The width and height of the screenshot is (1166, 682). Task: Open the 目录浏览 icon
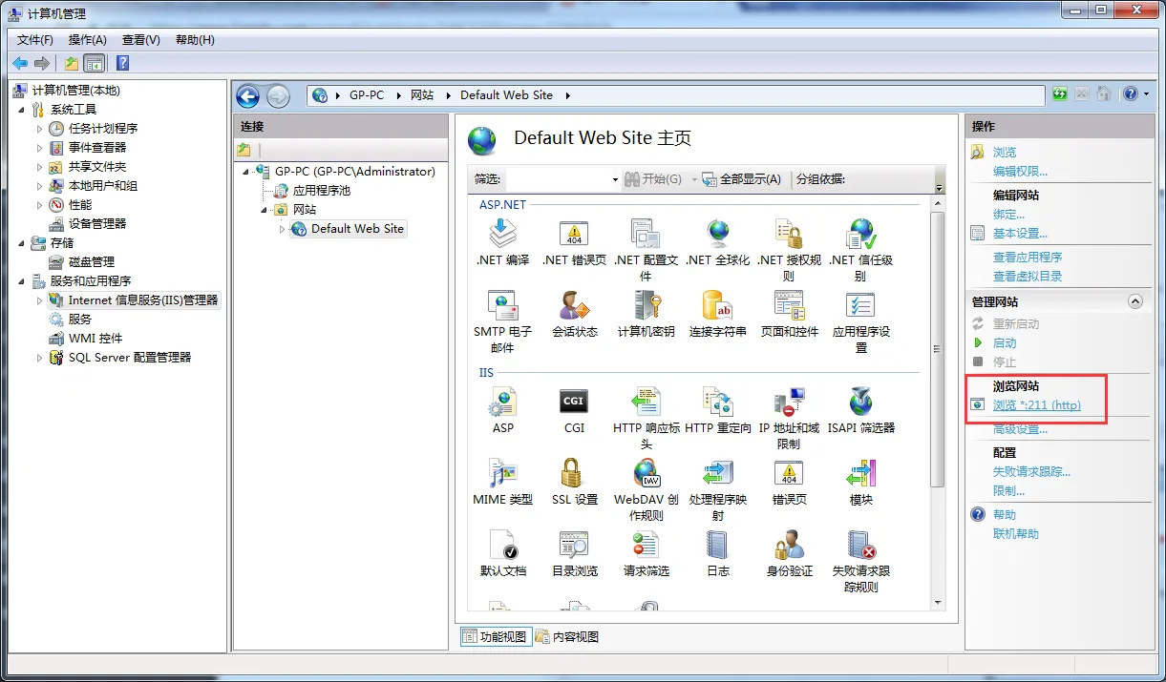point(574,545)
